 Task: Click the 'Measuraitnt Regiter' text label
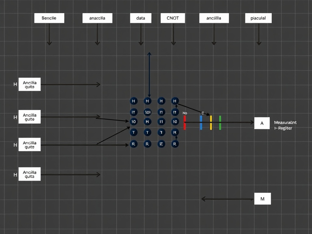[x=285, y=125]
